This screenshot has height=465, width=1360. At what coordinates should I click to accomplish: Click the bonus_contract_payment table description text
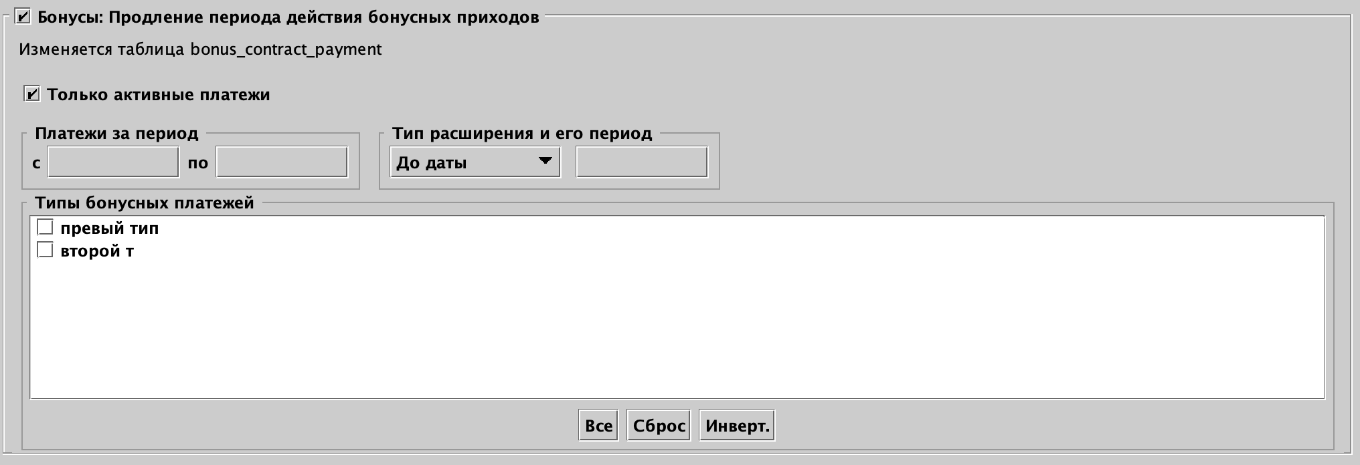point(201,47)
